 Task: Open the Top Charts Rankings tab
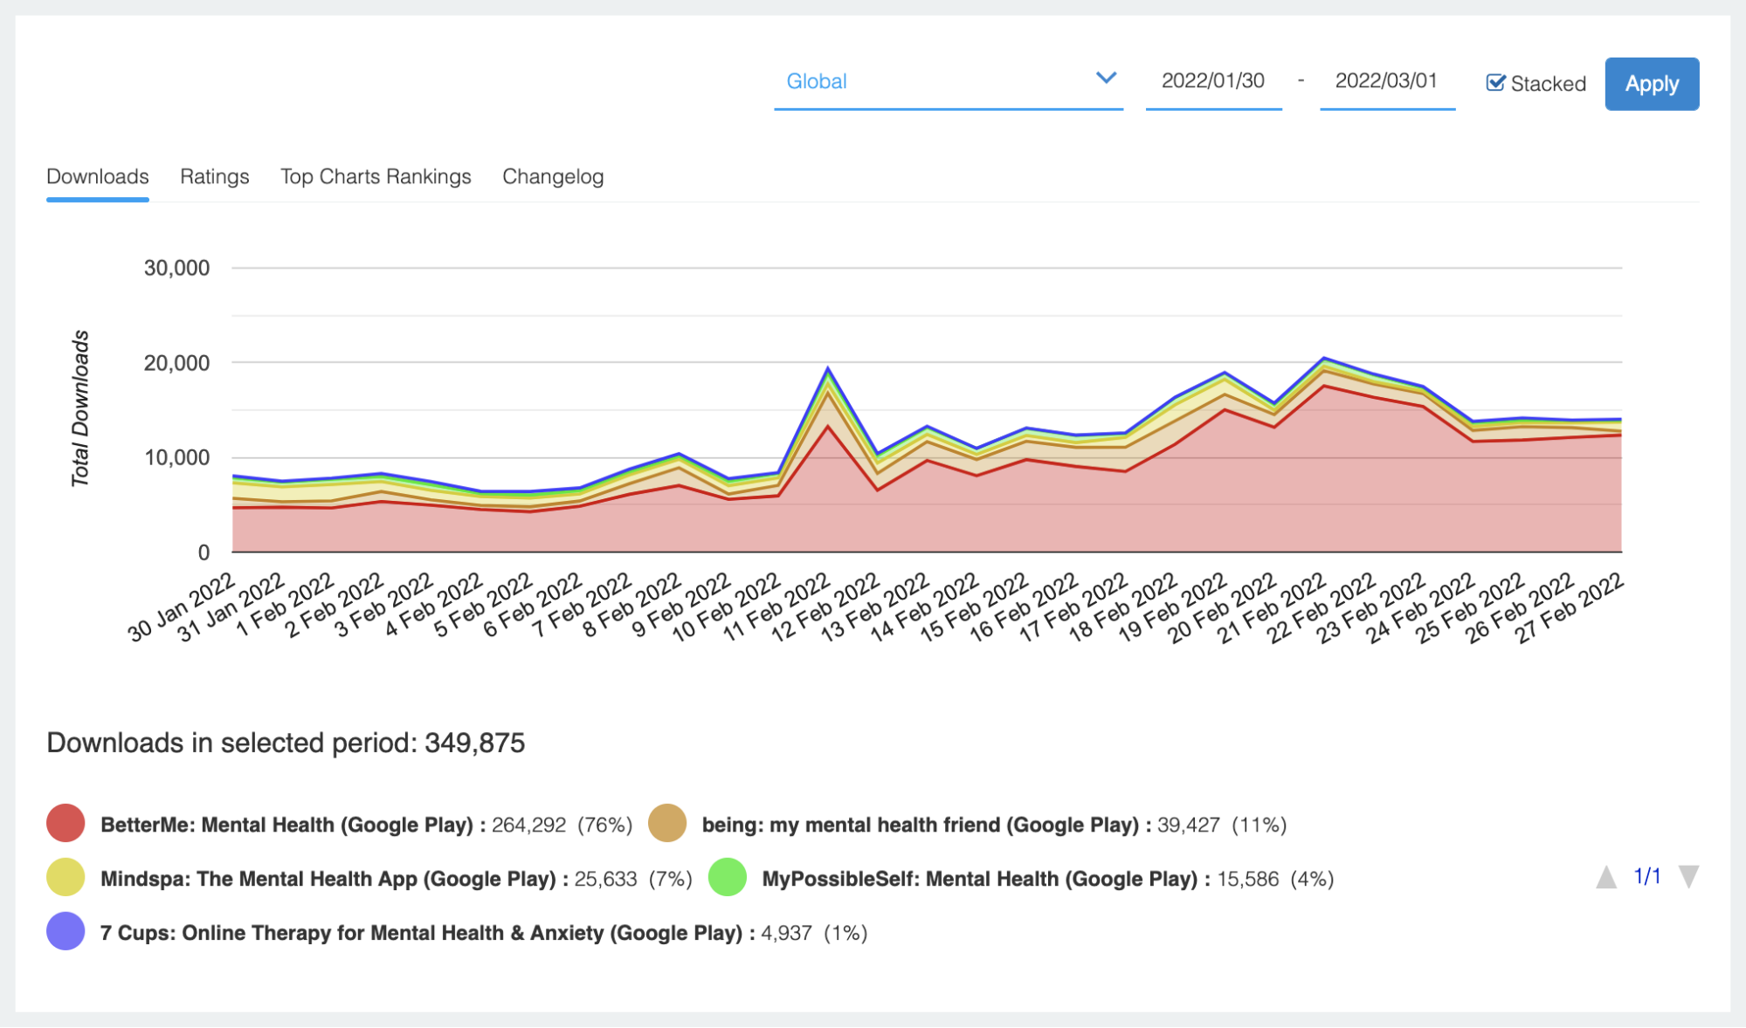(x=376, y=176)
